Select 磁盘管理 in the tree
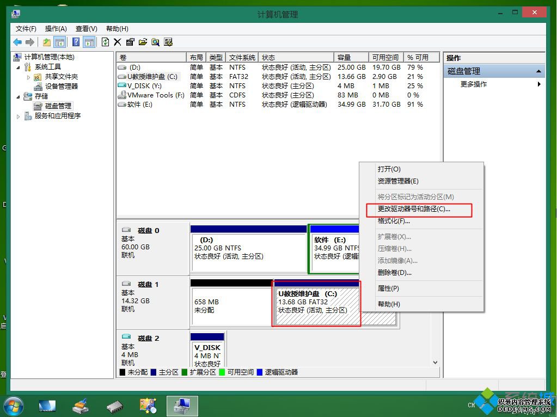This screenshot has height=417, width=557. [x=58, y=106]
